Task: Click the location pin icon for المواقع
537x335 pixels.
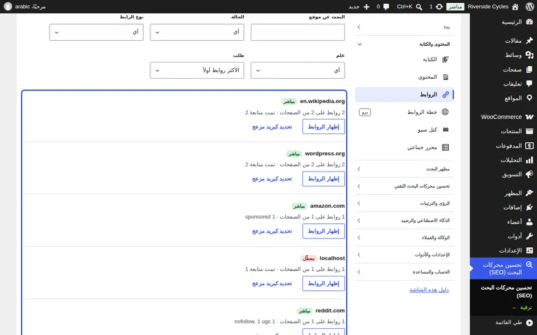Action: point(530,98)
